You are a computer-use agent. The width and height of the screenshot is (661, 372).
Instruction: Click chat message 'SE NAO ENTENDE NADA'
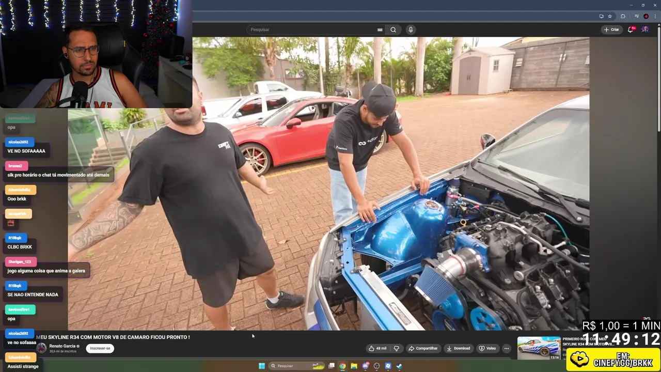[33, 295]
